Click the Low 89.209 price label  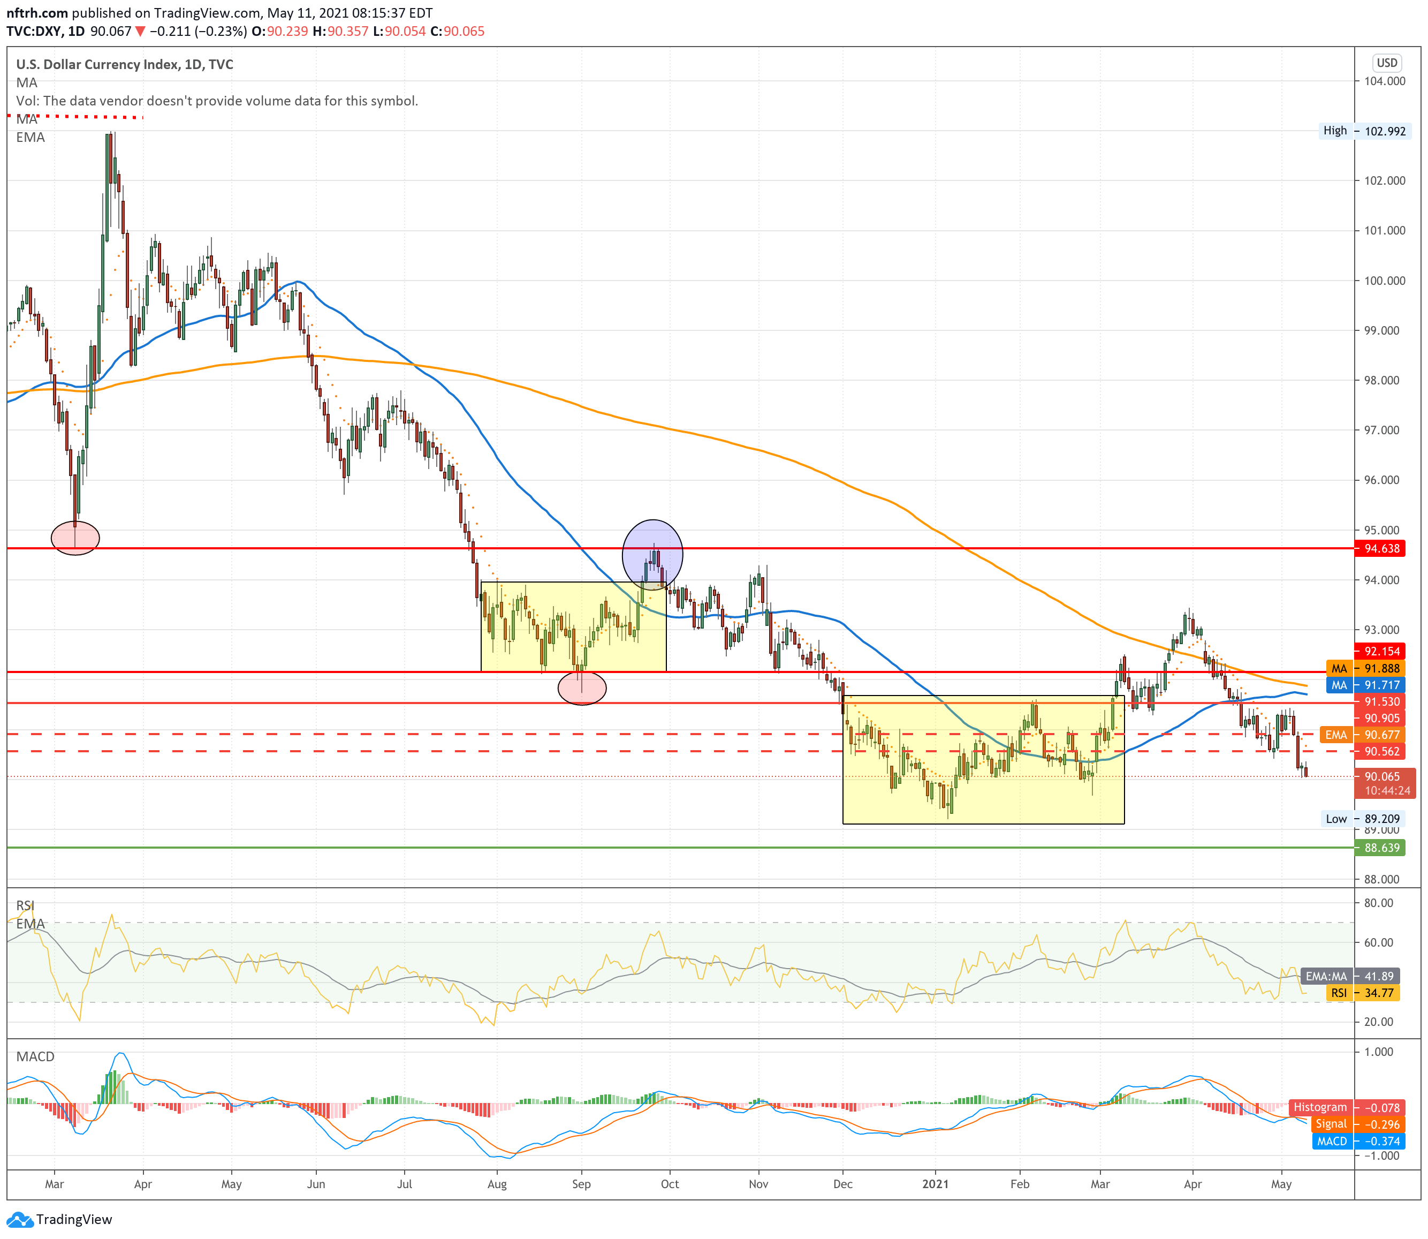(1363, 819)
